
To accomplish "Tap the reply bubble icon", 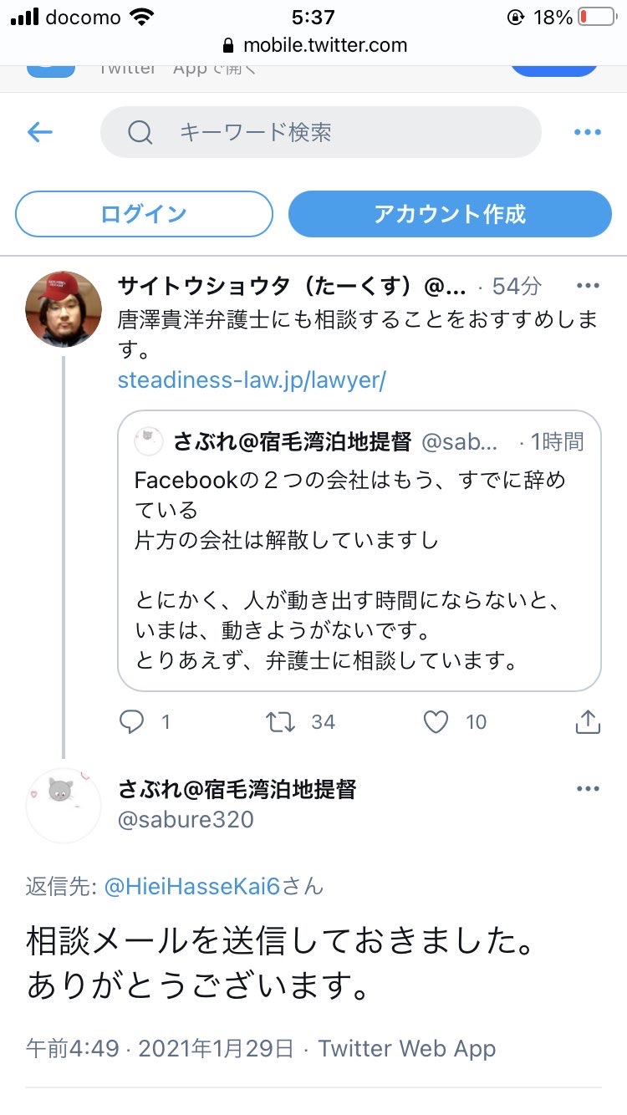I will click(132, 722).
